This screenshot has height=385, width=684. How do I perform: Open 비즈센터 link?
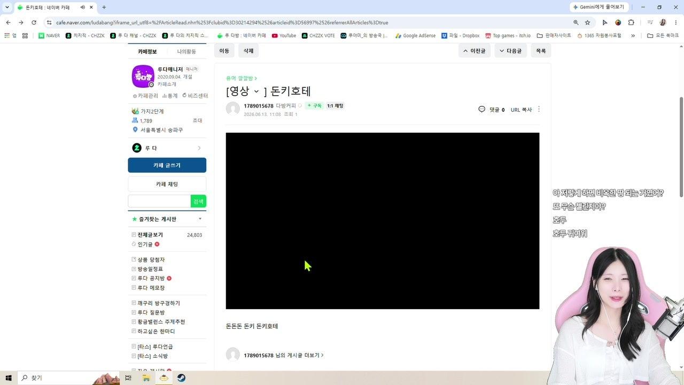pos(195,96)
